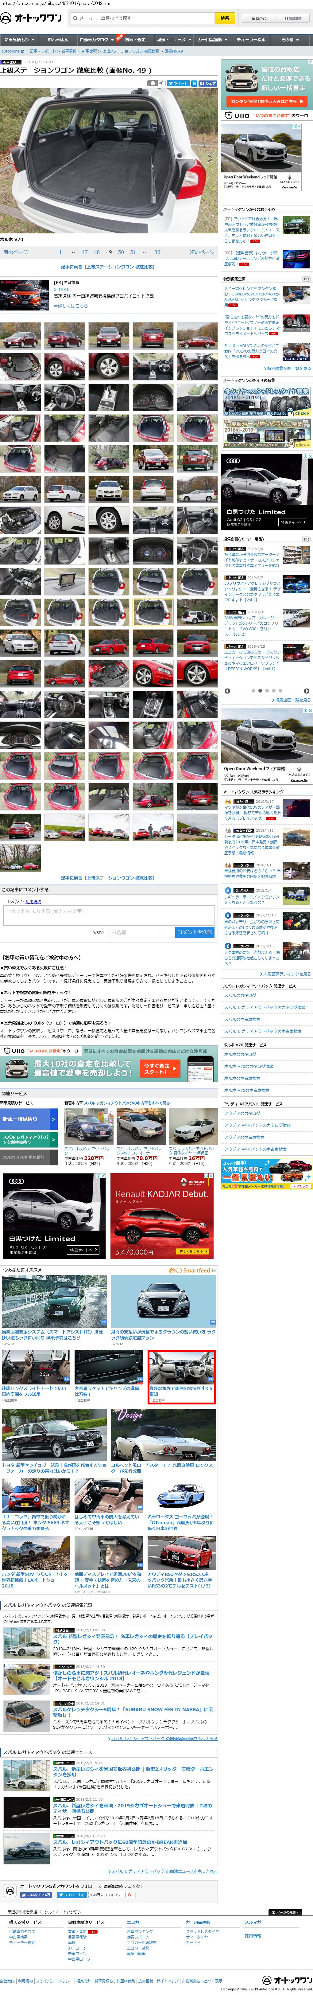
Task: Click ボルボ V70のカタログ情報 sidebar link
Action: coord(249,1066)
